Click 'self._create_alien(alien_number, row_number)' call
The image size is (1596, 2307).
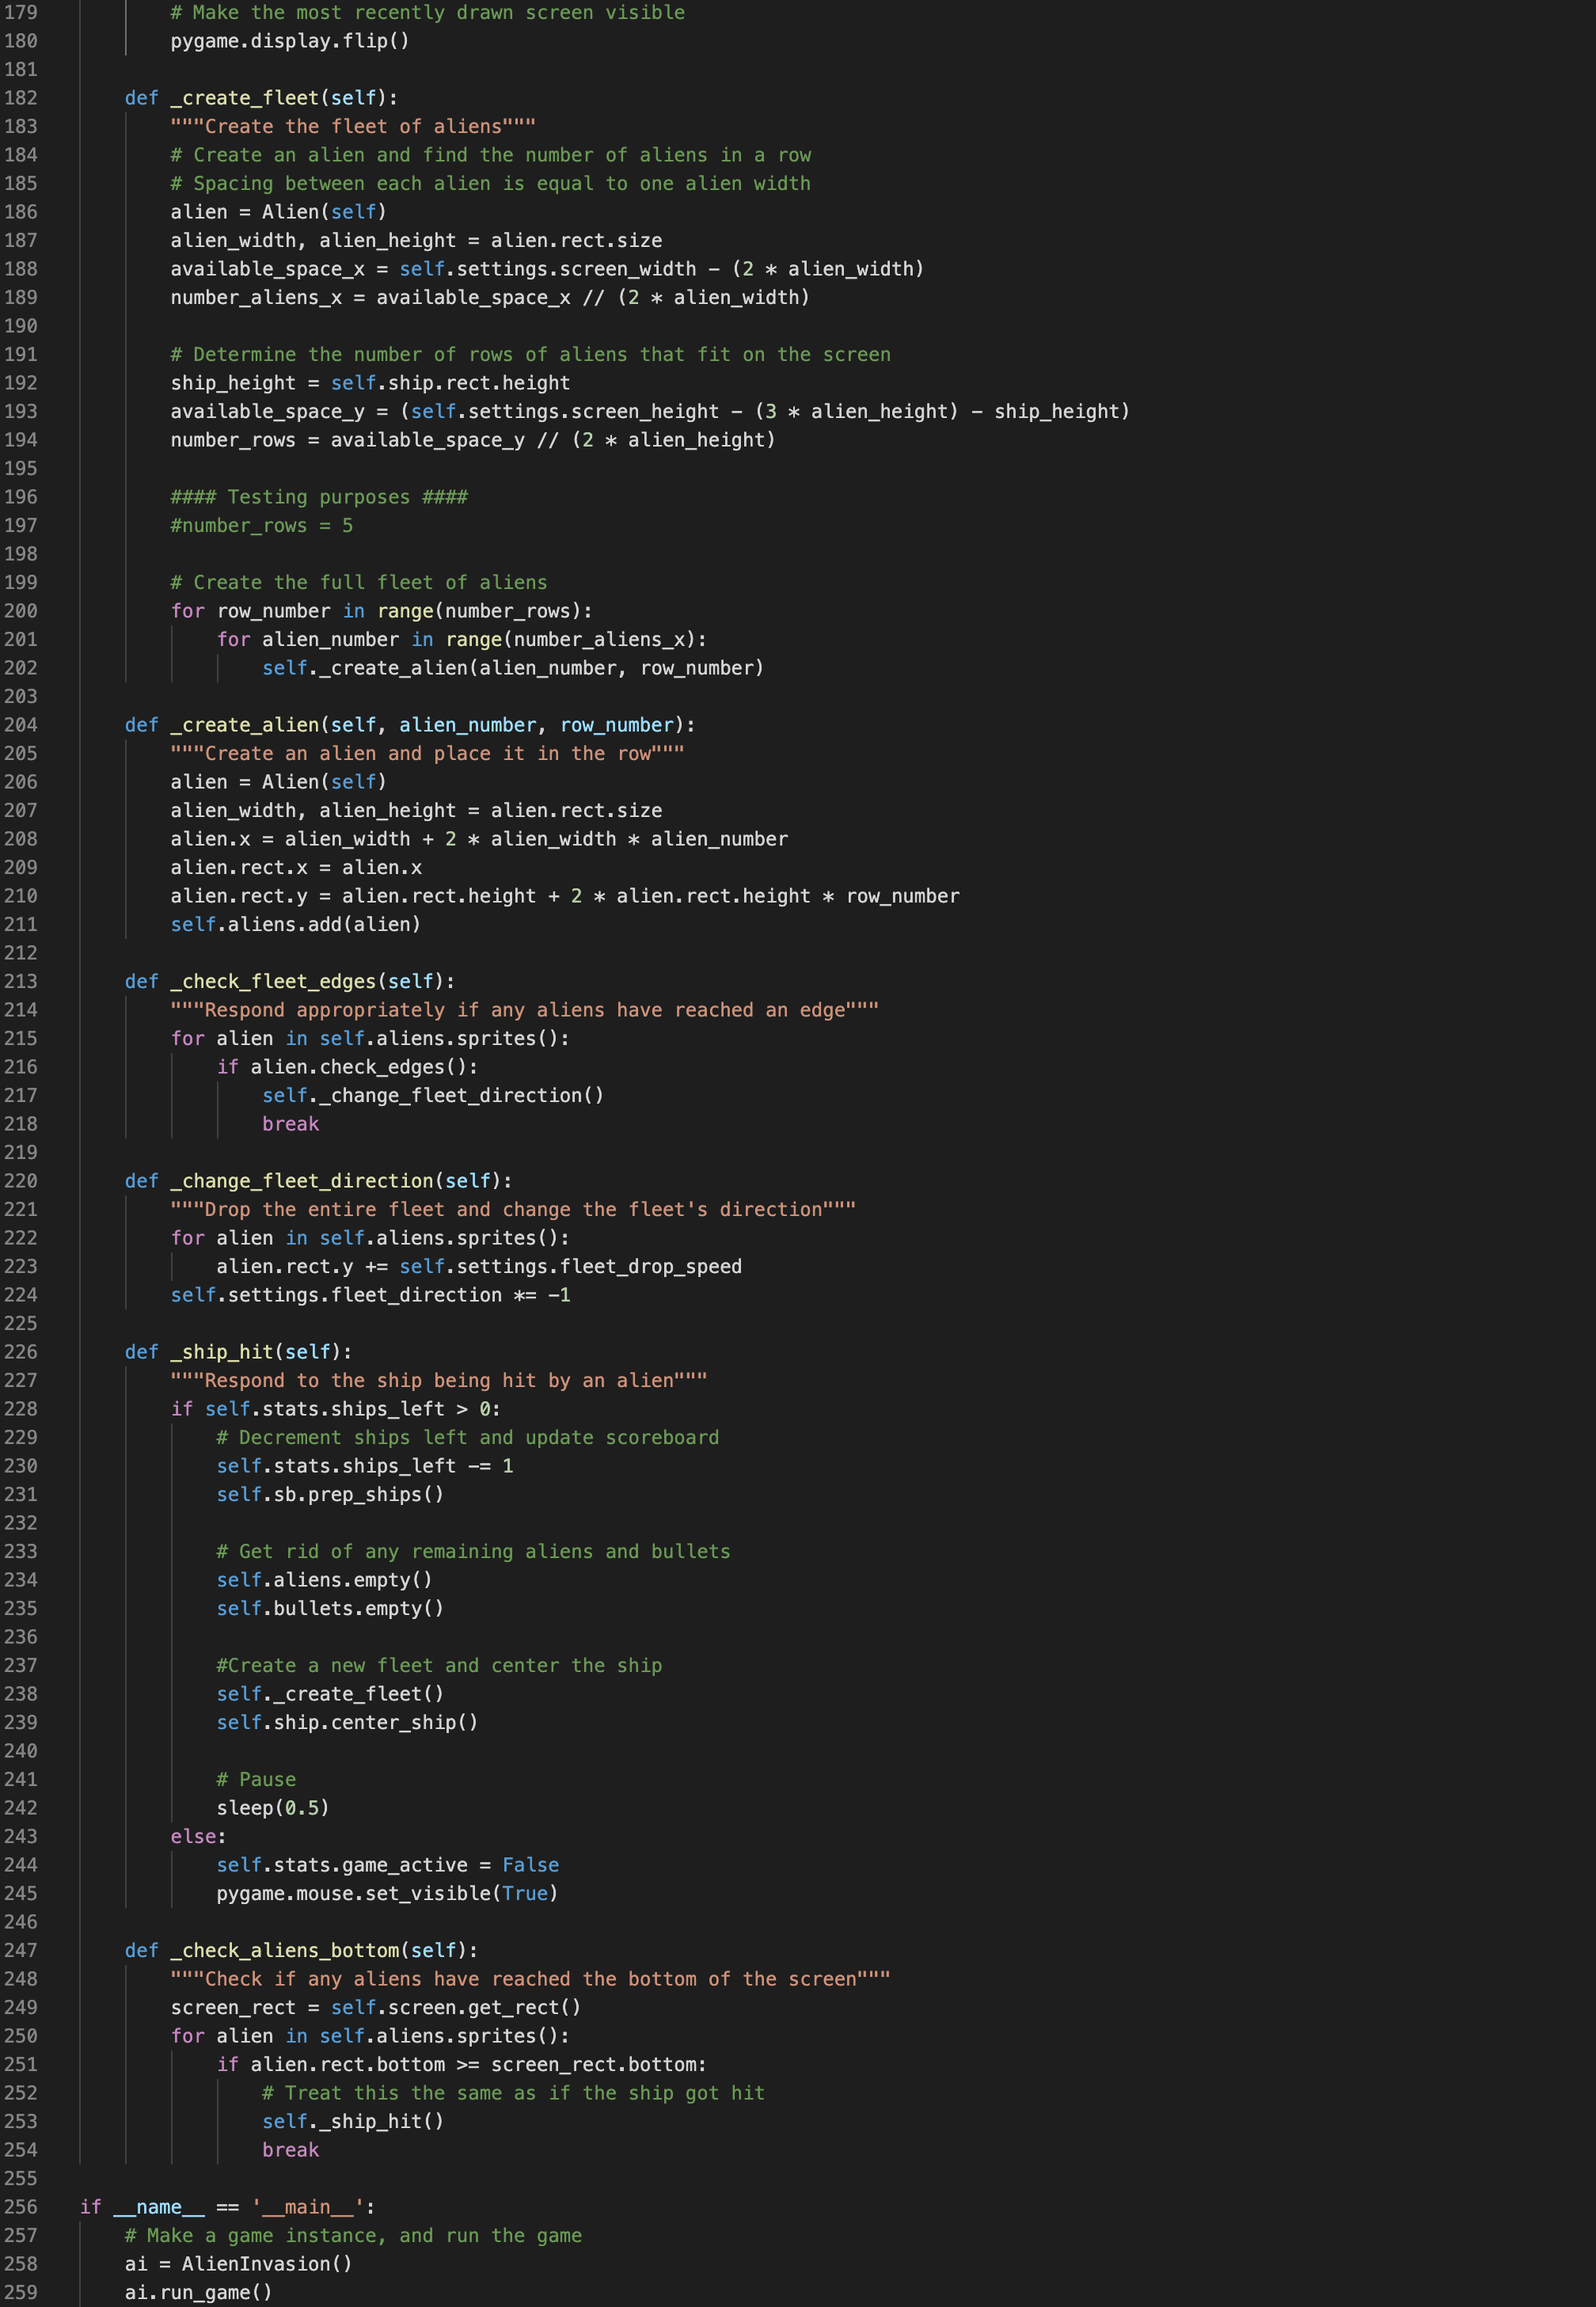point(513,668)
